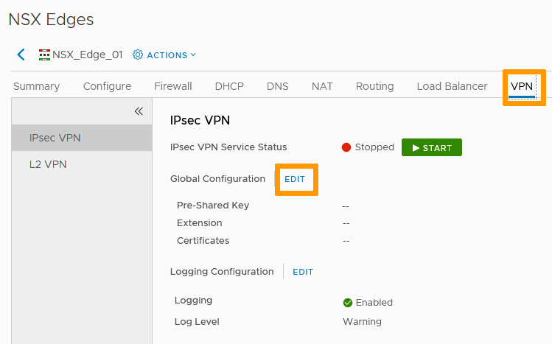Start the IPsec VPN service
The width and height of the screenshot is (552, 344).
tap(431, 147)
